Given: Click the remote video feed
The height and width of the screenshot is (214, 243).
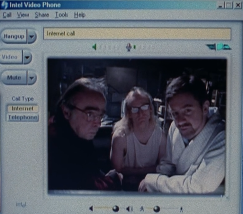Looking at the screenshot, I should (137, 126).
